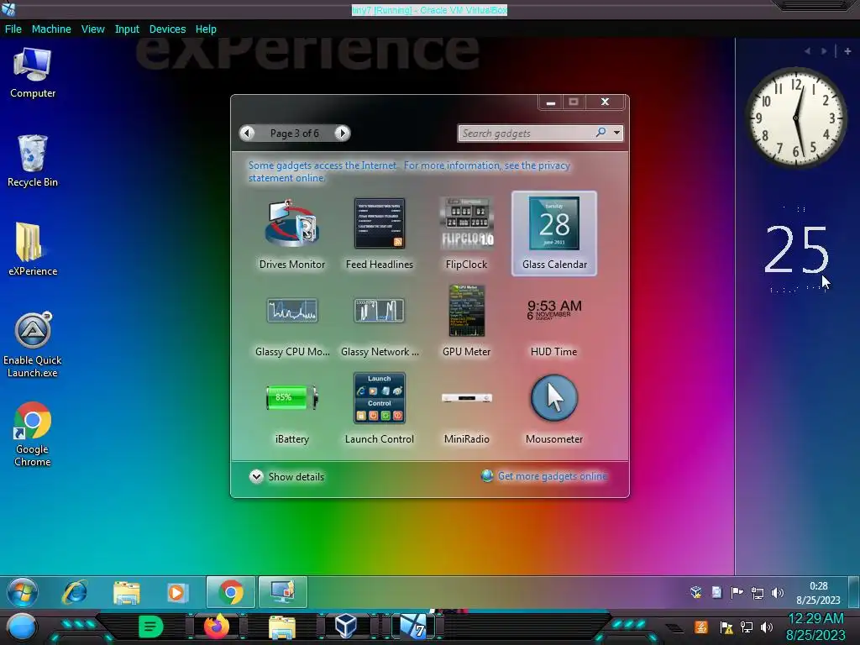Open the green notes app in host taskbar
The width and height of the screenshot is (860, 645).
pyautogui.click(x=151, y=627)
